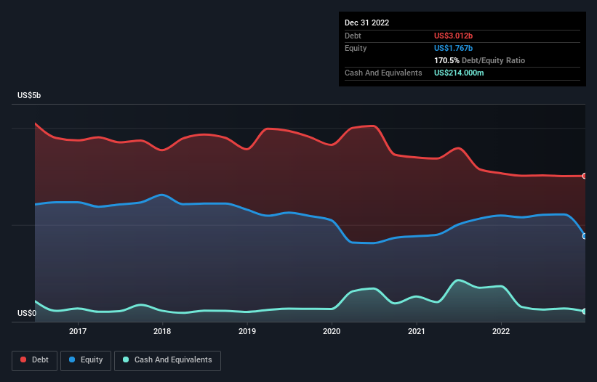Click the 170.5% Debt/Equity Ratio text
Viewport: 597px width, 382px height.
(x=479, y=60)
